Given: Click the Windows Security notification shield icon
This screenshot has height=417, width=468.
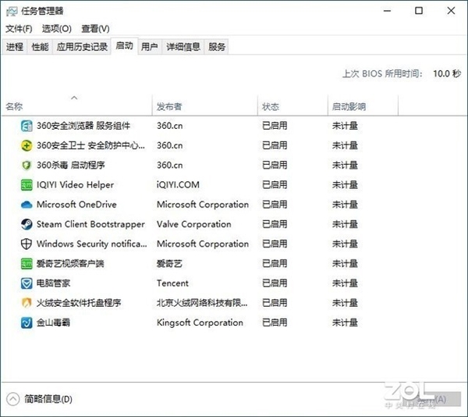Looking at the screenshot, I should (x=27, y=244).
